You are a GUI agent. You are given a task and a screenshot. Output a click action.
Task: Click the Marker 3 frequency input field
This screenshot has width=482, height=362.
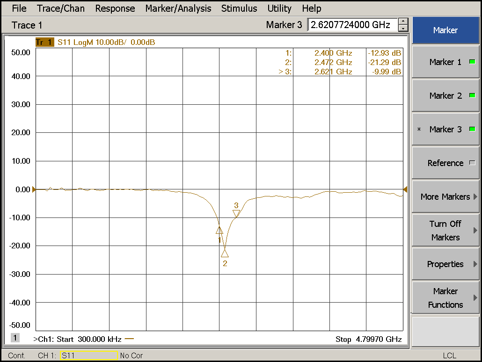(x=352, y=25)
